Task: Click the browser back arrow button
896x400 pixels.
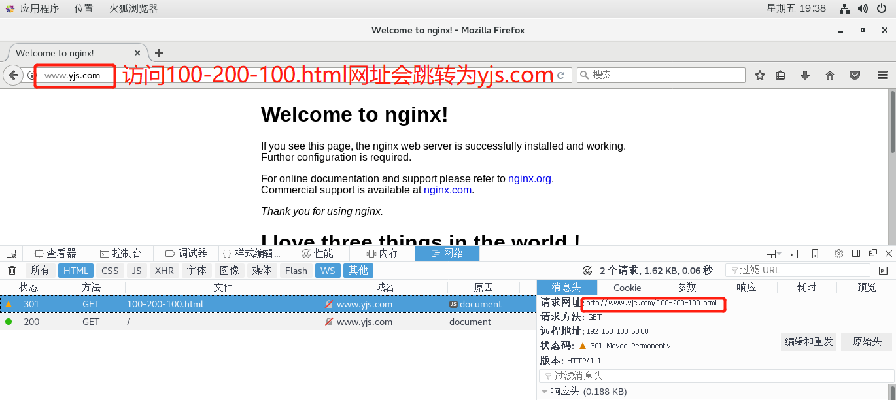Action: pos(13,75)
